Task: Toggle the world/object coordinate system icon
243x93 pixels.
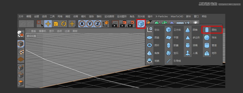Action: [106, 24]
